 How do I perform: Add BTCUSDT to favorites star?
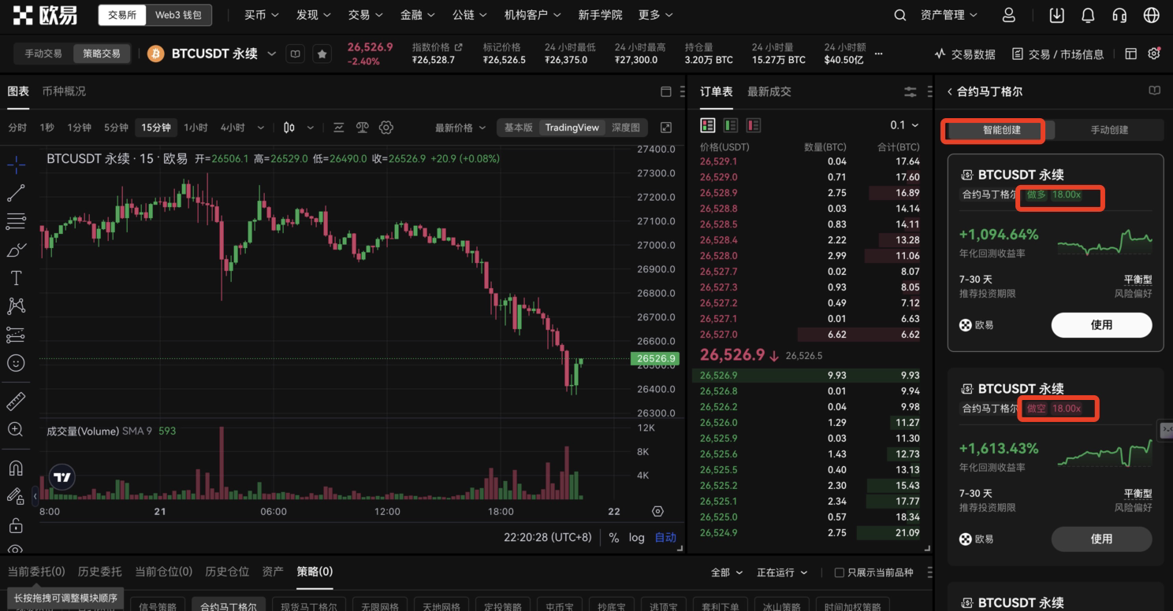tap(322, 54)
